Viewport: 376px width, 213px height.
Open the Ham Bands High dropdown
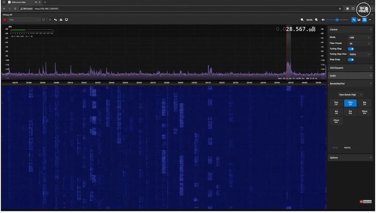click(350, 95)
